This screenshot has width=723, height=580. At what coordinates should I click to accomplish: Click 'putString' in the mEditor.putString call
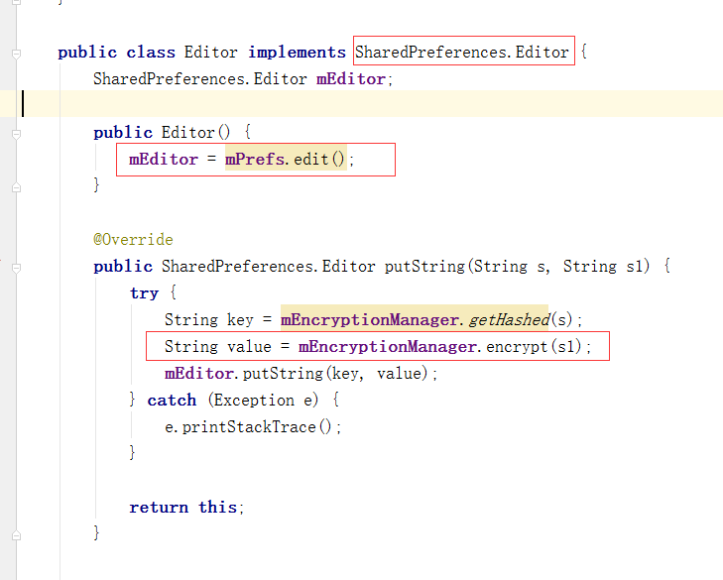click(x=283, y=374)
